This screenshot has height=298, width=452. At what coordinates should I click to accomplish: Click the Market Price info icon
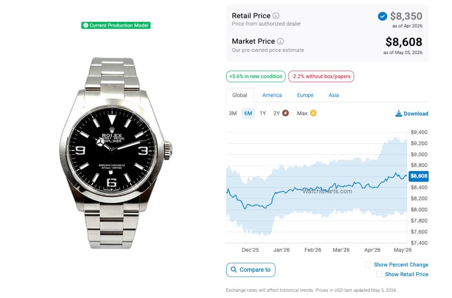(281, 41)
